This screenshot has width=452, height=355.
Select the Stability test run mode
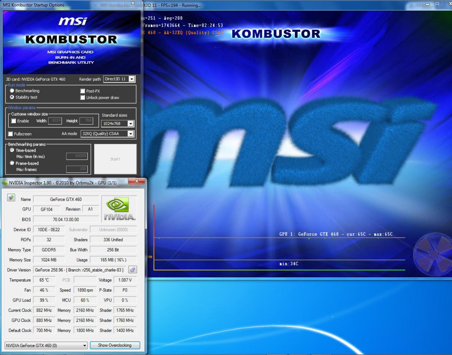12,97
